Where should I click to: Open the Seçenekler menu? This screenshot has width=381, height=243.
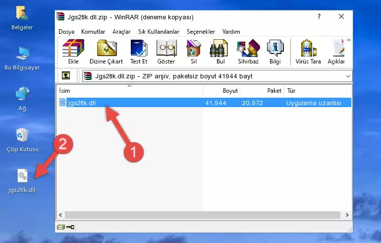(201, 32)
